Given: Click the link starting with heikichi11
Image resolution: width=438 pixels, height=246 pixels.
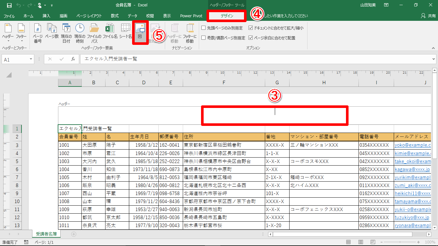Looking at the screenshot, I should 413,193.
